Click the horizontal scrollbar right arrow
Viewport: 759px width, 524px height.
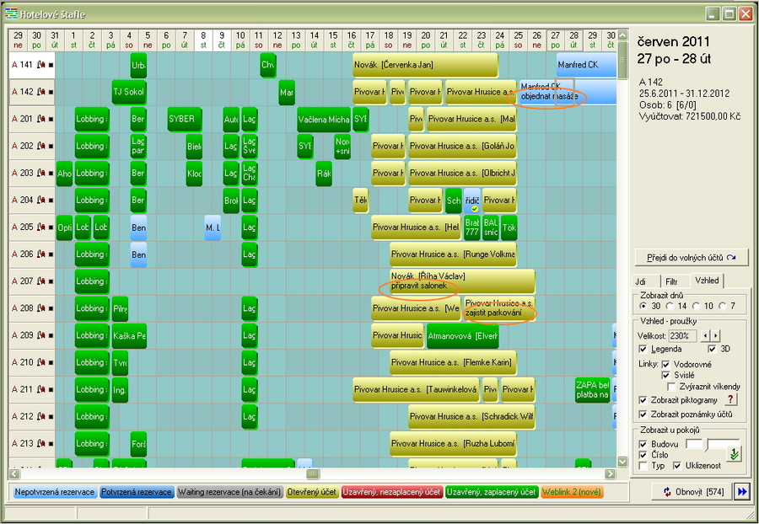pyautogui.click(x=611, y=473)
